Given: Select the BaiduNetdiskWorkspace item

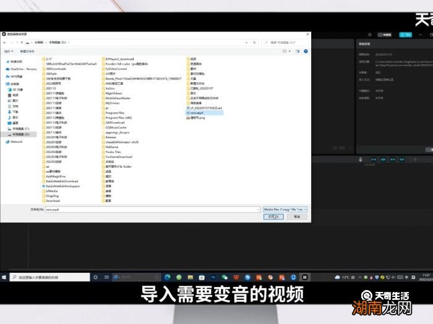Looking at the screenshot, I should (61, 186).
